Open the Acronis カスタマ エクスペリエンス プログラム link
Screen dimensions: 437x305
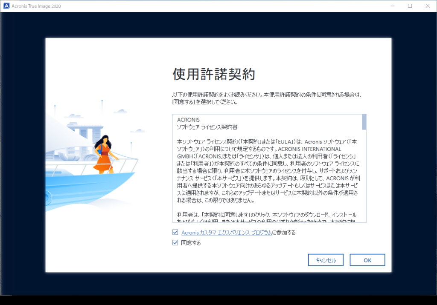point(227,233)
